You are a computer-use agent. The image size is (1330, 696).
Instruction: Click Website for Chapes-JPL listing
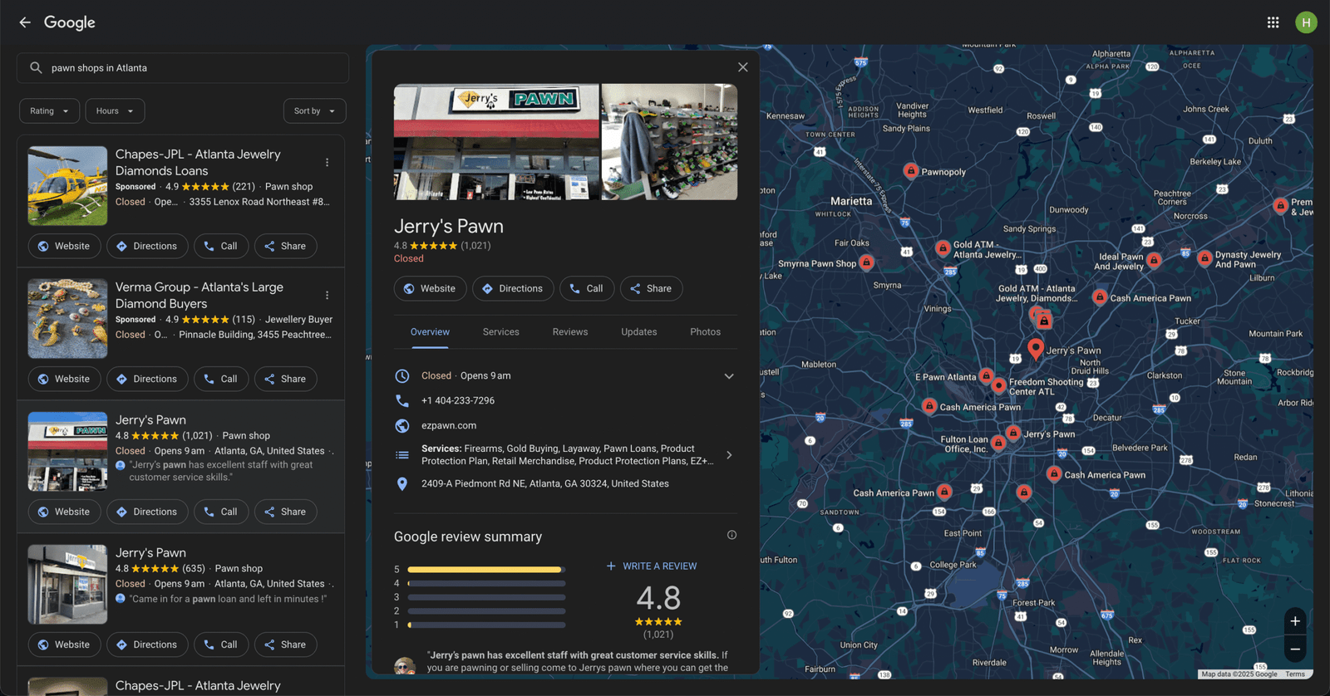tap(65, 246)
